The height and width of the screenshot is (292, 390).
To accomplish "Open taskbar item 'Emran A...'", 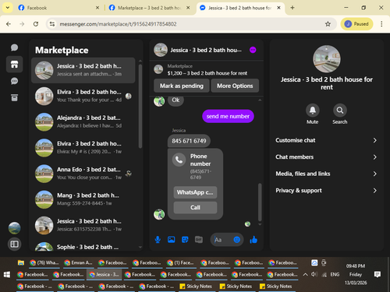I will (x=78, y=262).
